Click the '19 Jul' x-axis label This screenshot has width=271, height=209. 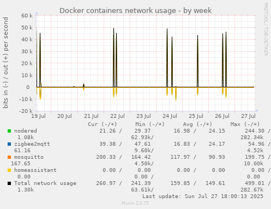click(38, 116)
